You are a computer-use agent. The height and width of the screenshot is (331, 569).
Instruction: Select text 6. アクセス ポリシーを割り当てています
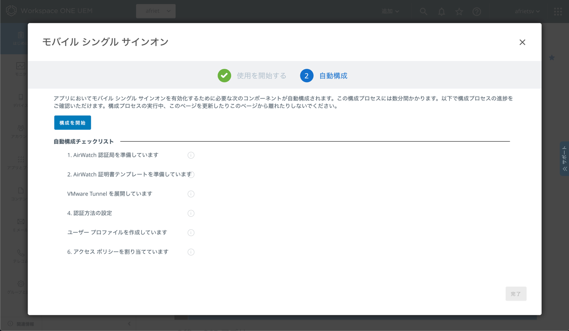pyautogui.click(x=118, y=252)
